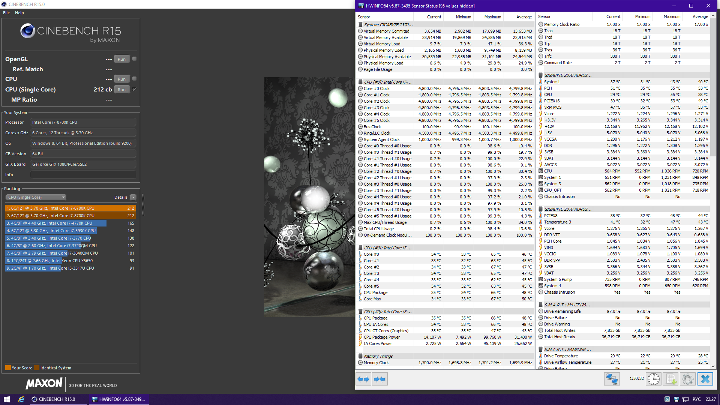The width and height of the screenshot is (720, 405).
Task: Open the remote network monitors icon
Action: (x=612, y=379)
